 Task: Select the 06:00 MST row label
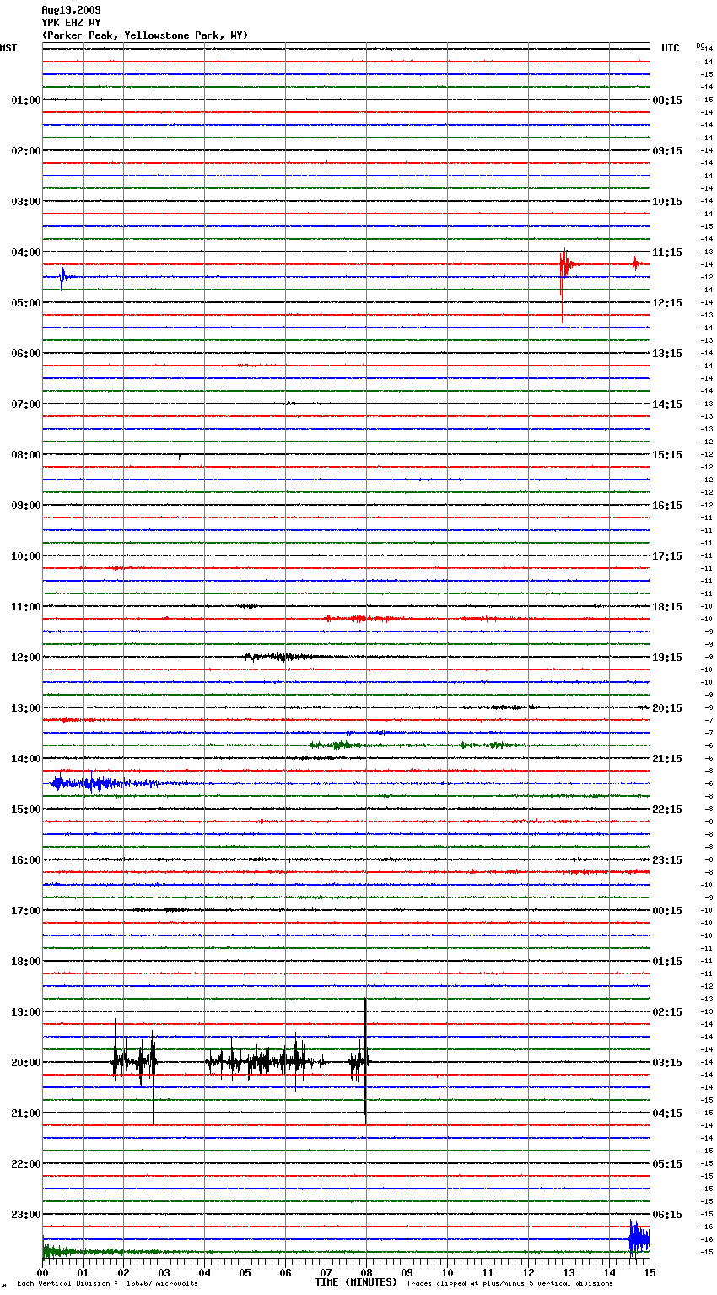26,354
